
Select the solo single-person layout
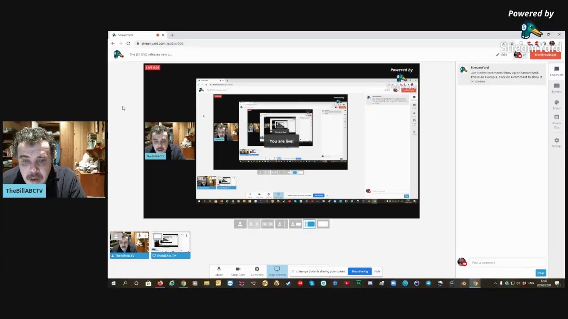coord(240,224)
